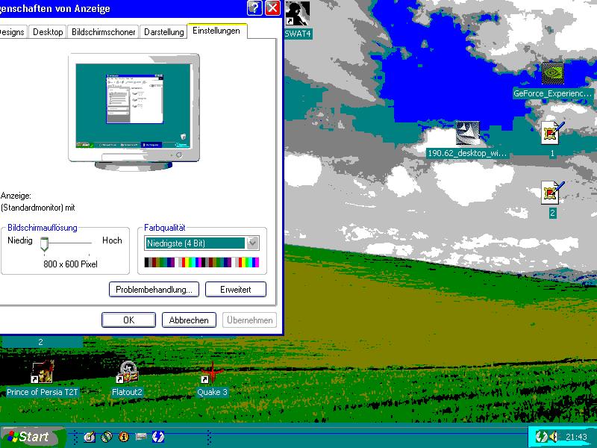Open the Desktop tab
597x448 pixels.
(48, 32)
